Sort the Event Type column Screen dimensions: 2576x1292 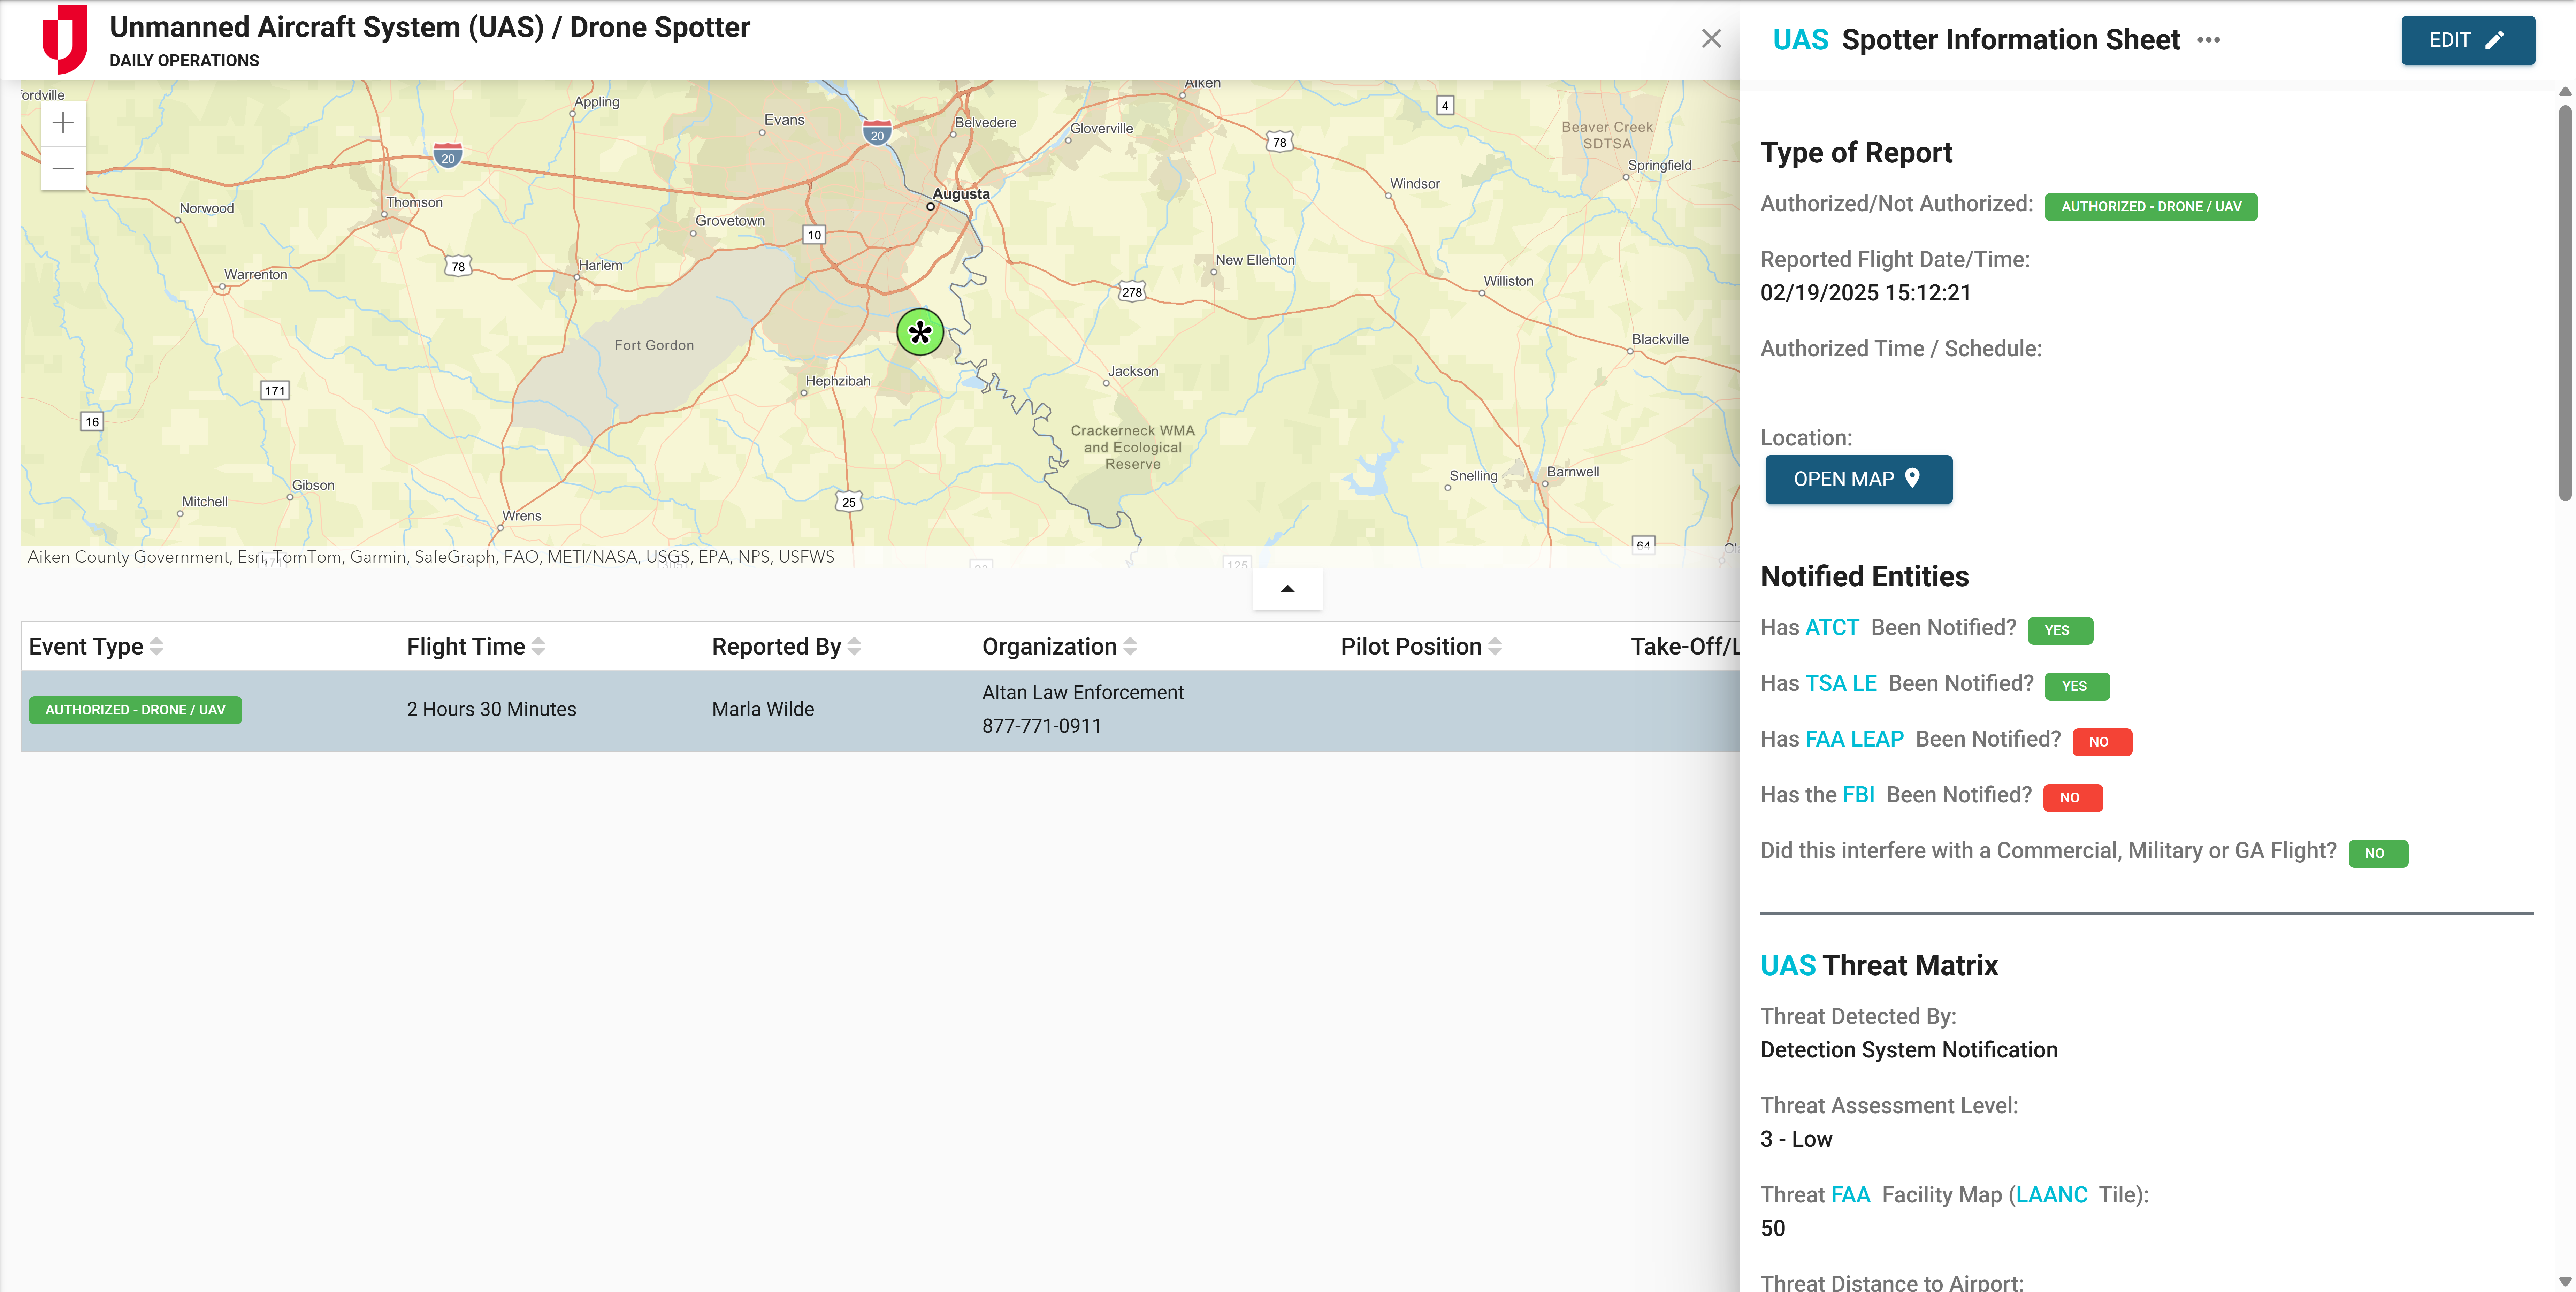(157, 646)
